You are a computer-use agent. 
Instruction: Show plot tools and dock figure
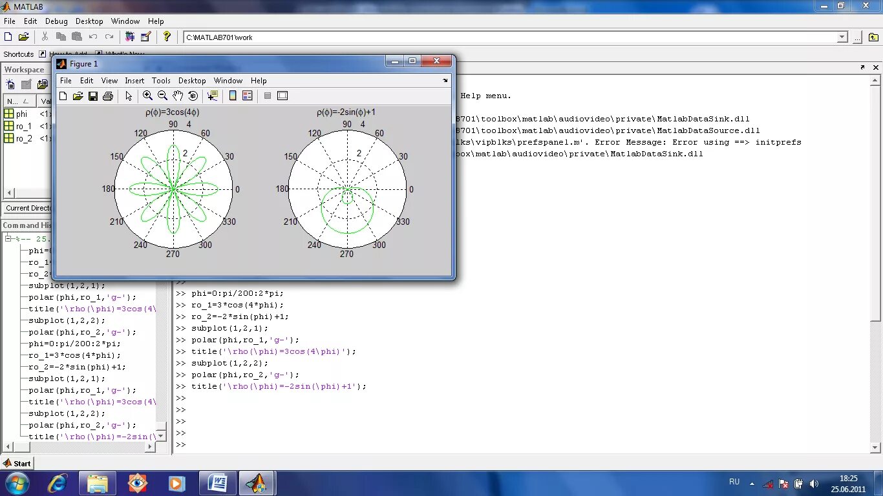coord(282,96)
